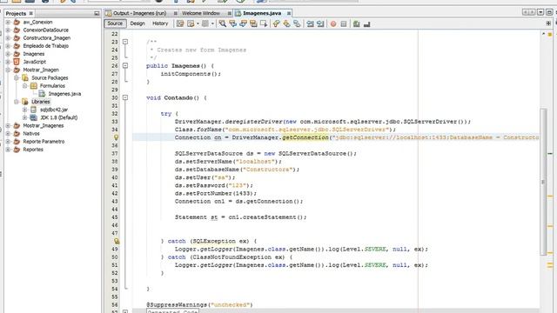This screenshot has width=557, height=313.
Task: Start macro recording with red circle icon
Action: pyautogui.click(x=333, y=23)
